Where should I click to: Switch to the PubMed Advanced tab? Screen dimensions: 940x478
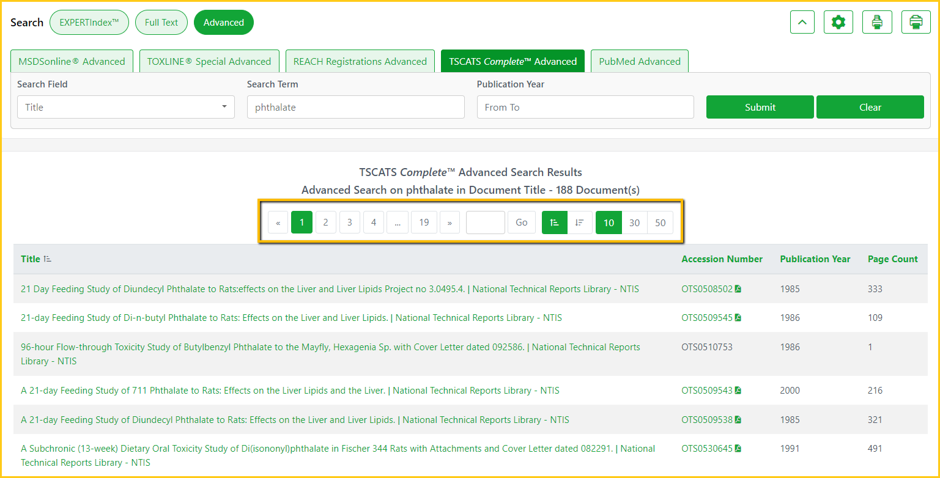click(639, 61)
